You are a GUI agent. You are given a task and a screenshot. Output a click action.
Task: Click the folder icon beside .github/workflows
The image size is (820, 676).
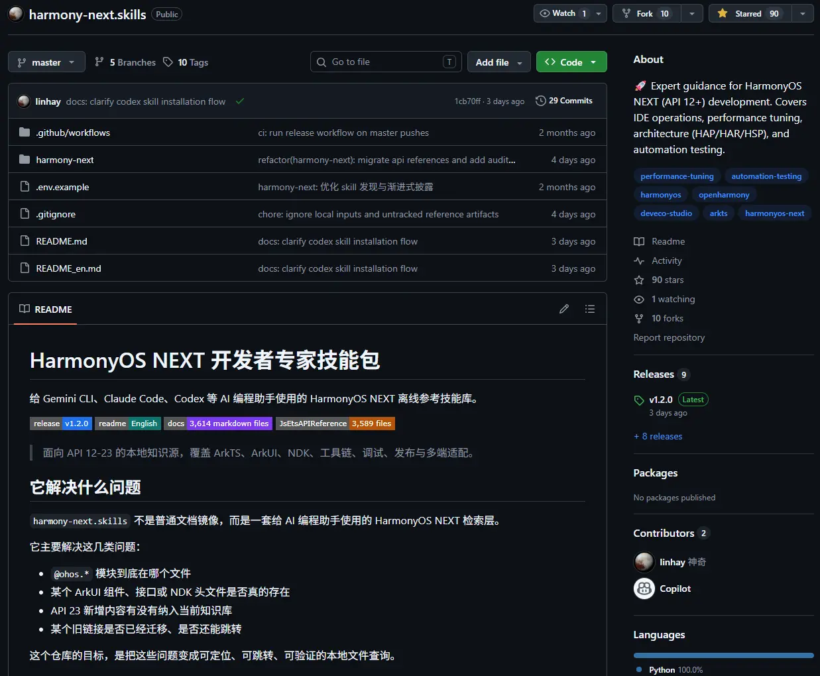[25, 133]
